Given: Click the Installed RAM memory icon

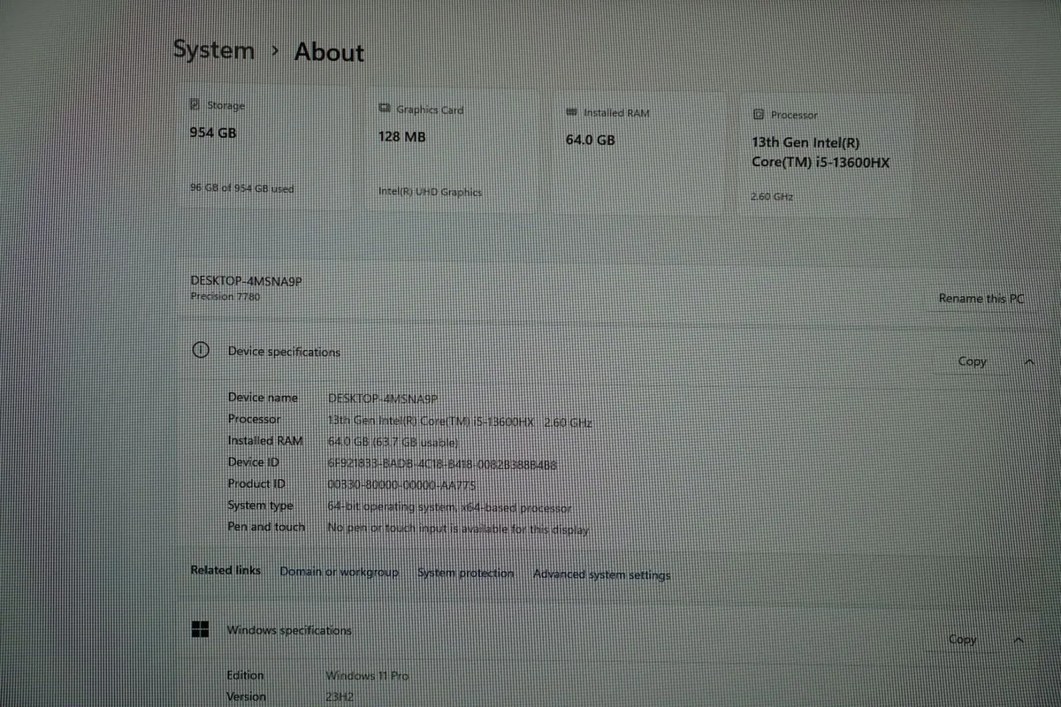Looking at the screenshot, I should tap(573, 112).
